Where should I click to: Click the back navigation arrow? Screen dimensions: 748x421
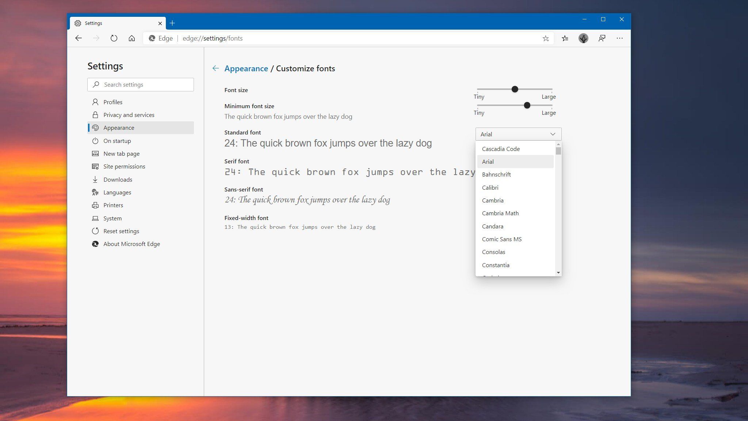pyautogui.click(x=79, y=38)
